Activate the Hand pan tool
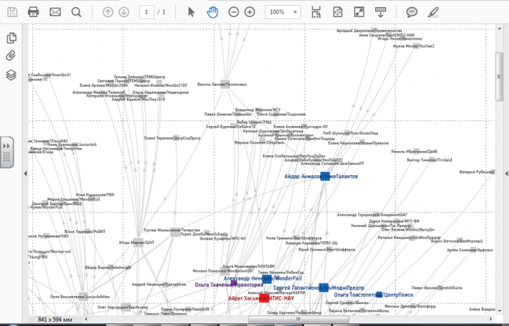Image resolution: width=509 pixels, height=326 pixels. point(212,12)
